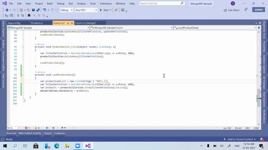The width and height of the screenshot is (268, 150).
Task: Collapse the LoadProductData method outline
Action: [23, 75]
